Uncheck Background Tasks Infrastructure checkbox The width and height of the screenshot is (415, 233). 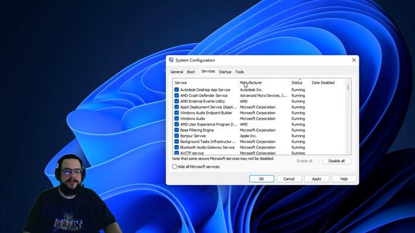point(176,142)
